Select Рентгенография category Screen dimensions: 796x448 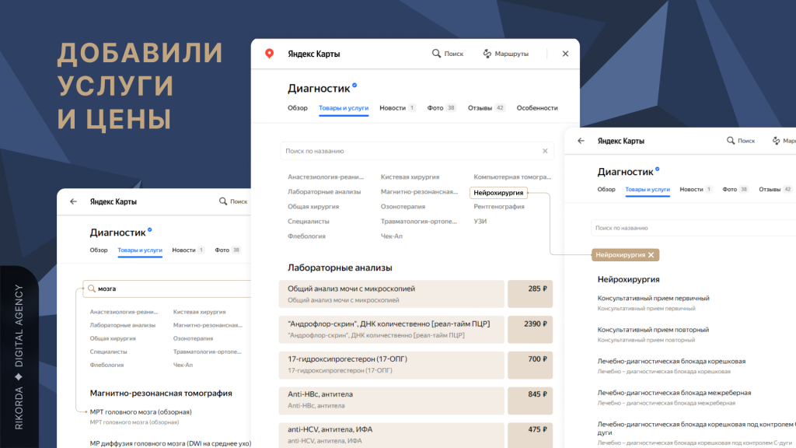(498, 206)
